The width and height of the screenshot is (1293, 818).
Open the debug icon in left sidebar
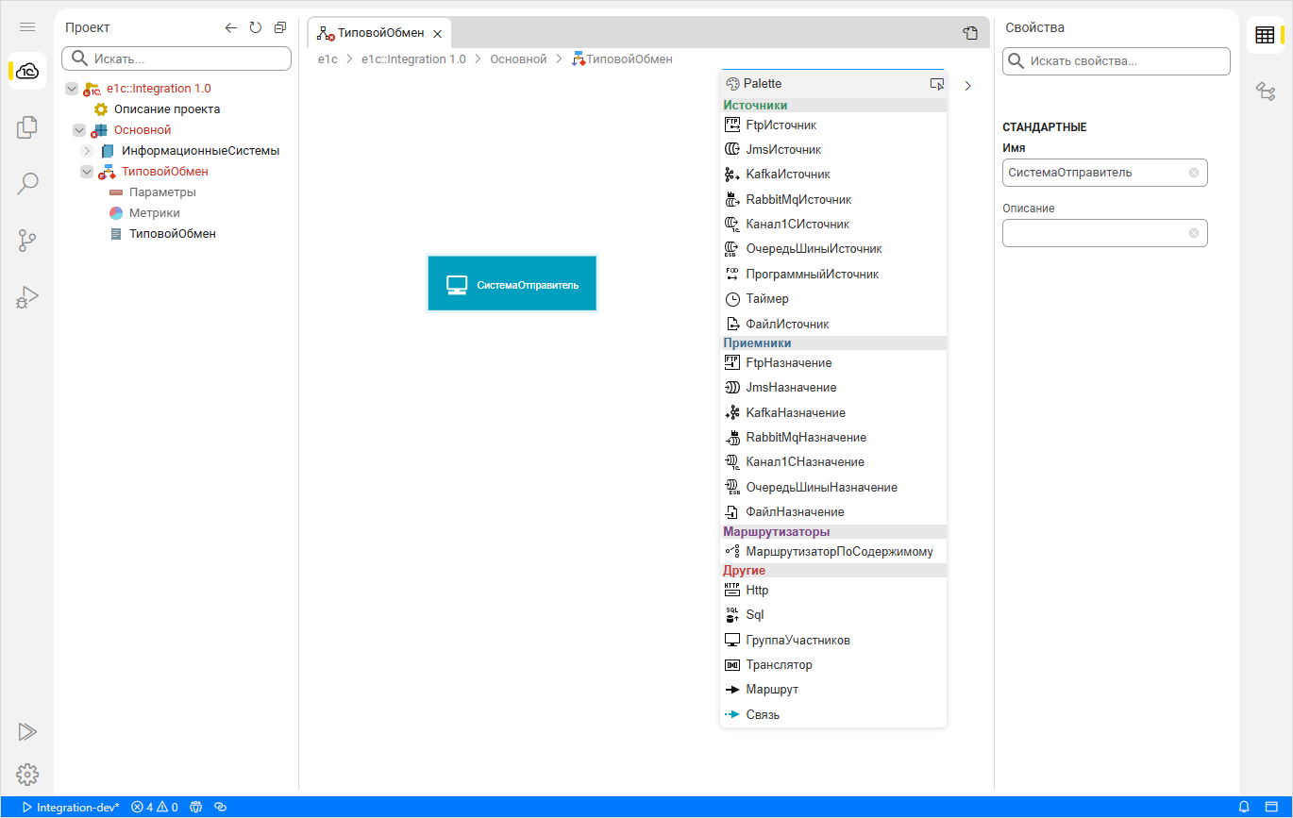point(27,298)
